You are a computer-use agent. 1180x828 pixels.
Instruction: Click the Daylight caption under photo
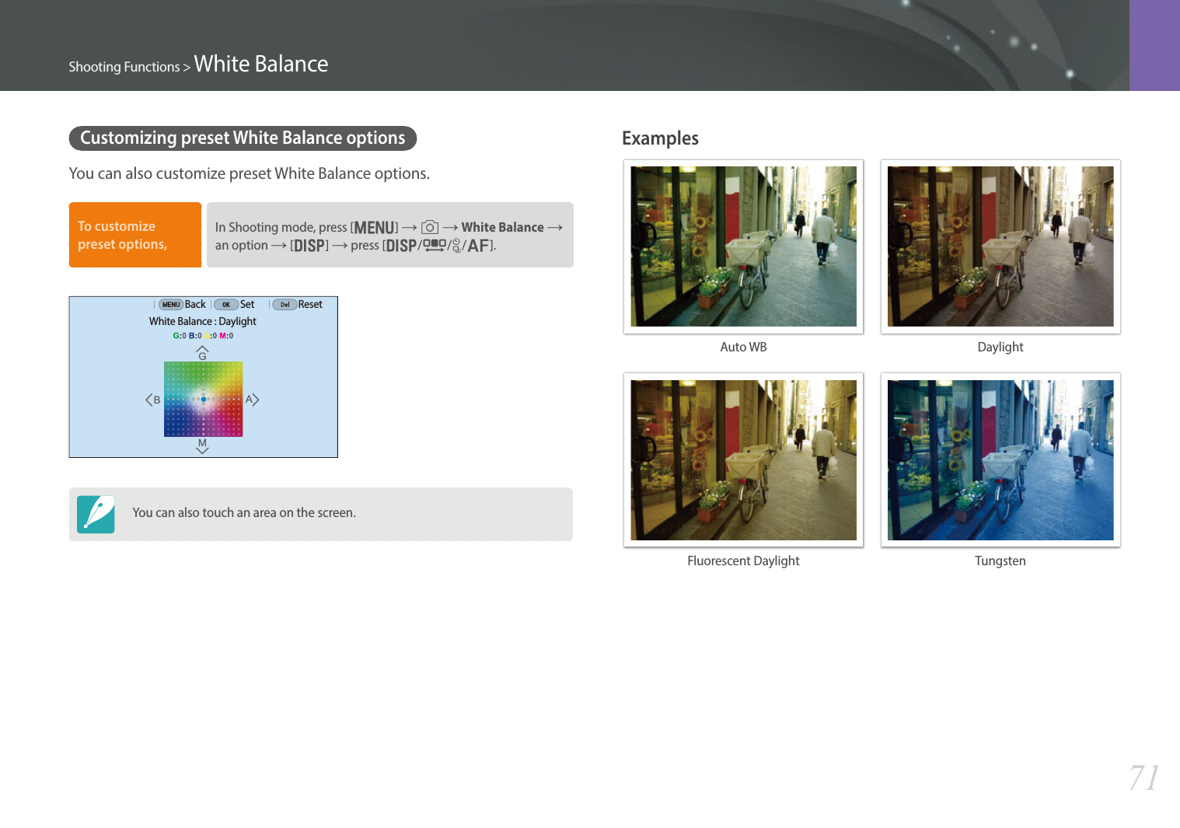(1000, 348)
